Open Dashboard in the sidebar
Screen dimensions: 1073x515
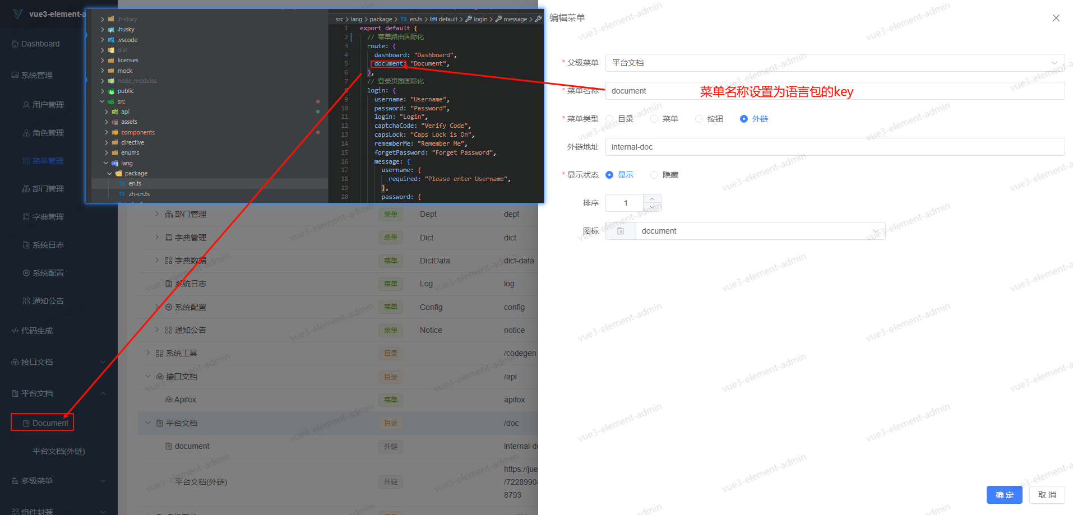coord(40,44)
